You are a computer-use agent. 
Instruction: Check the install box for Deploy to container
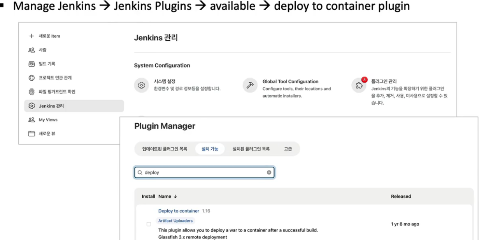(x=149, y=224)
